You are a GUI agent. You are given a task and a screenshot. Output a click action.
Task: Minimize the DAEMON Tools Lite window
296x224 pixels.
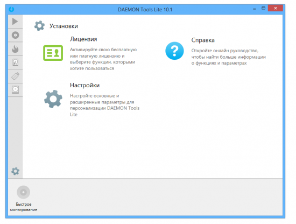click(255, 9)
